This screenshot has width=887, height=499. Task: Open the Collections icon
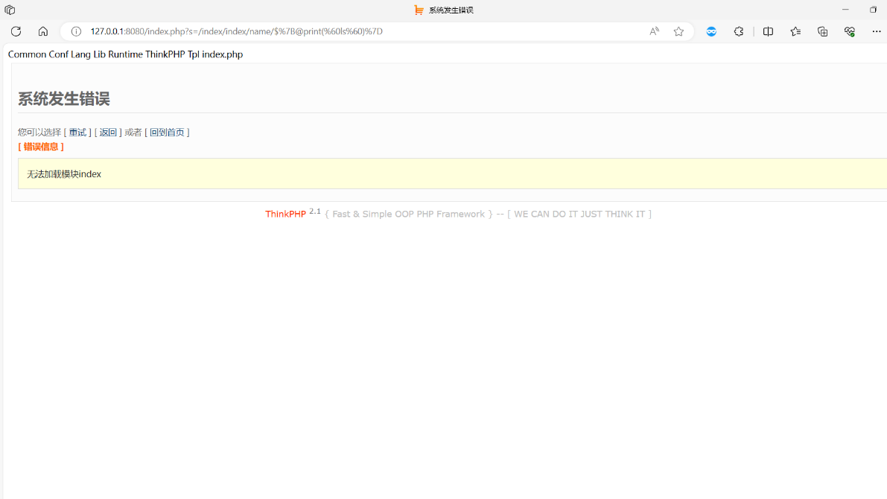click(822, 31)
